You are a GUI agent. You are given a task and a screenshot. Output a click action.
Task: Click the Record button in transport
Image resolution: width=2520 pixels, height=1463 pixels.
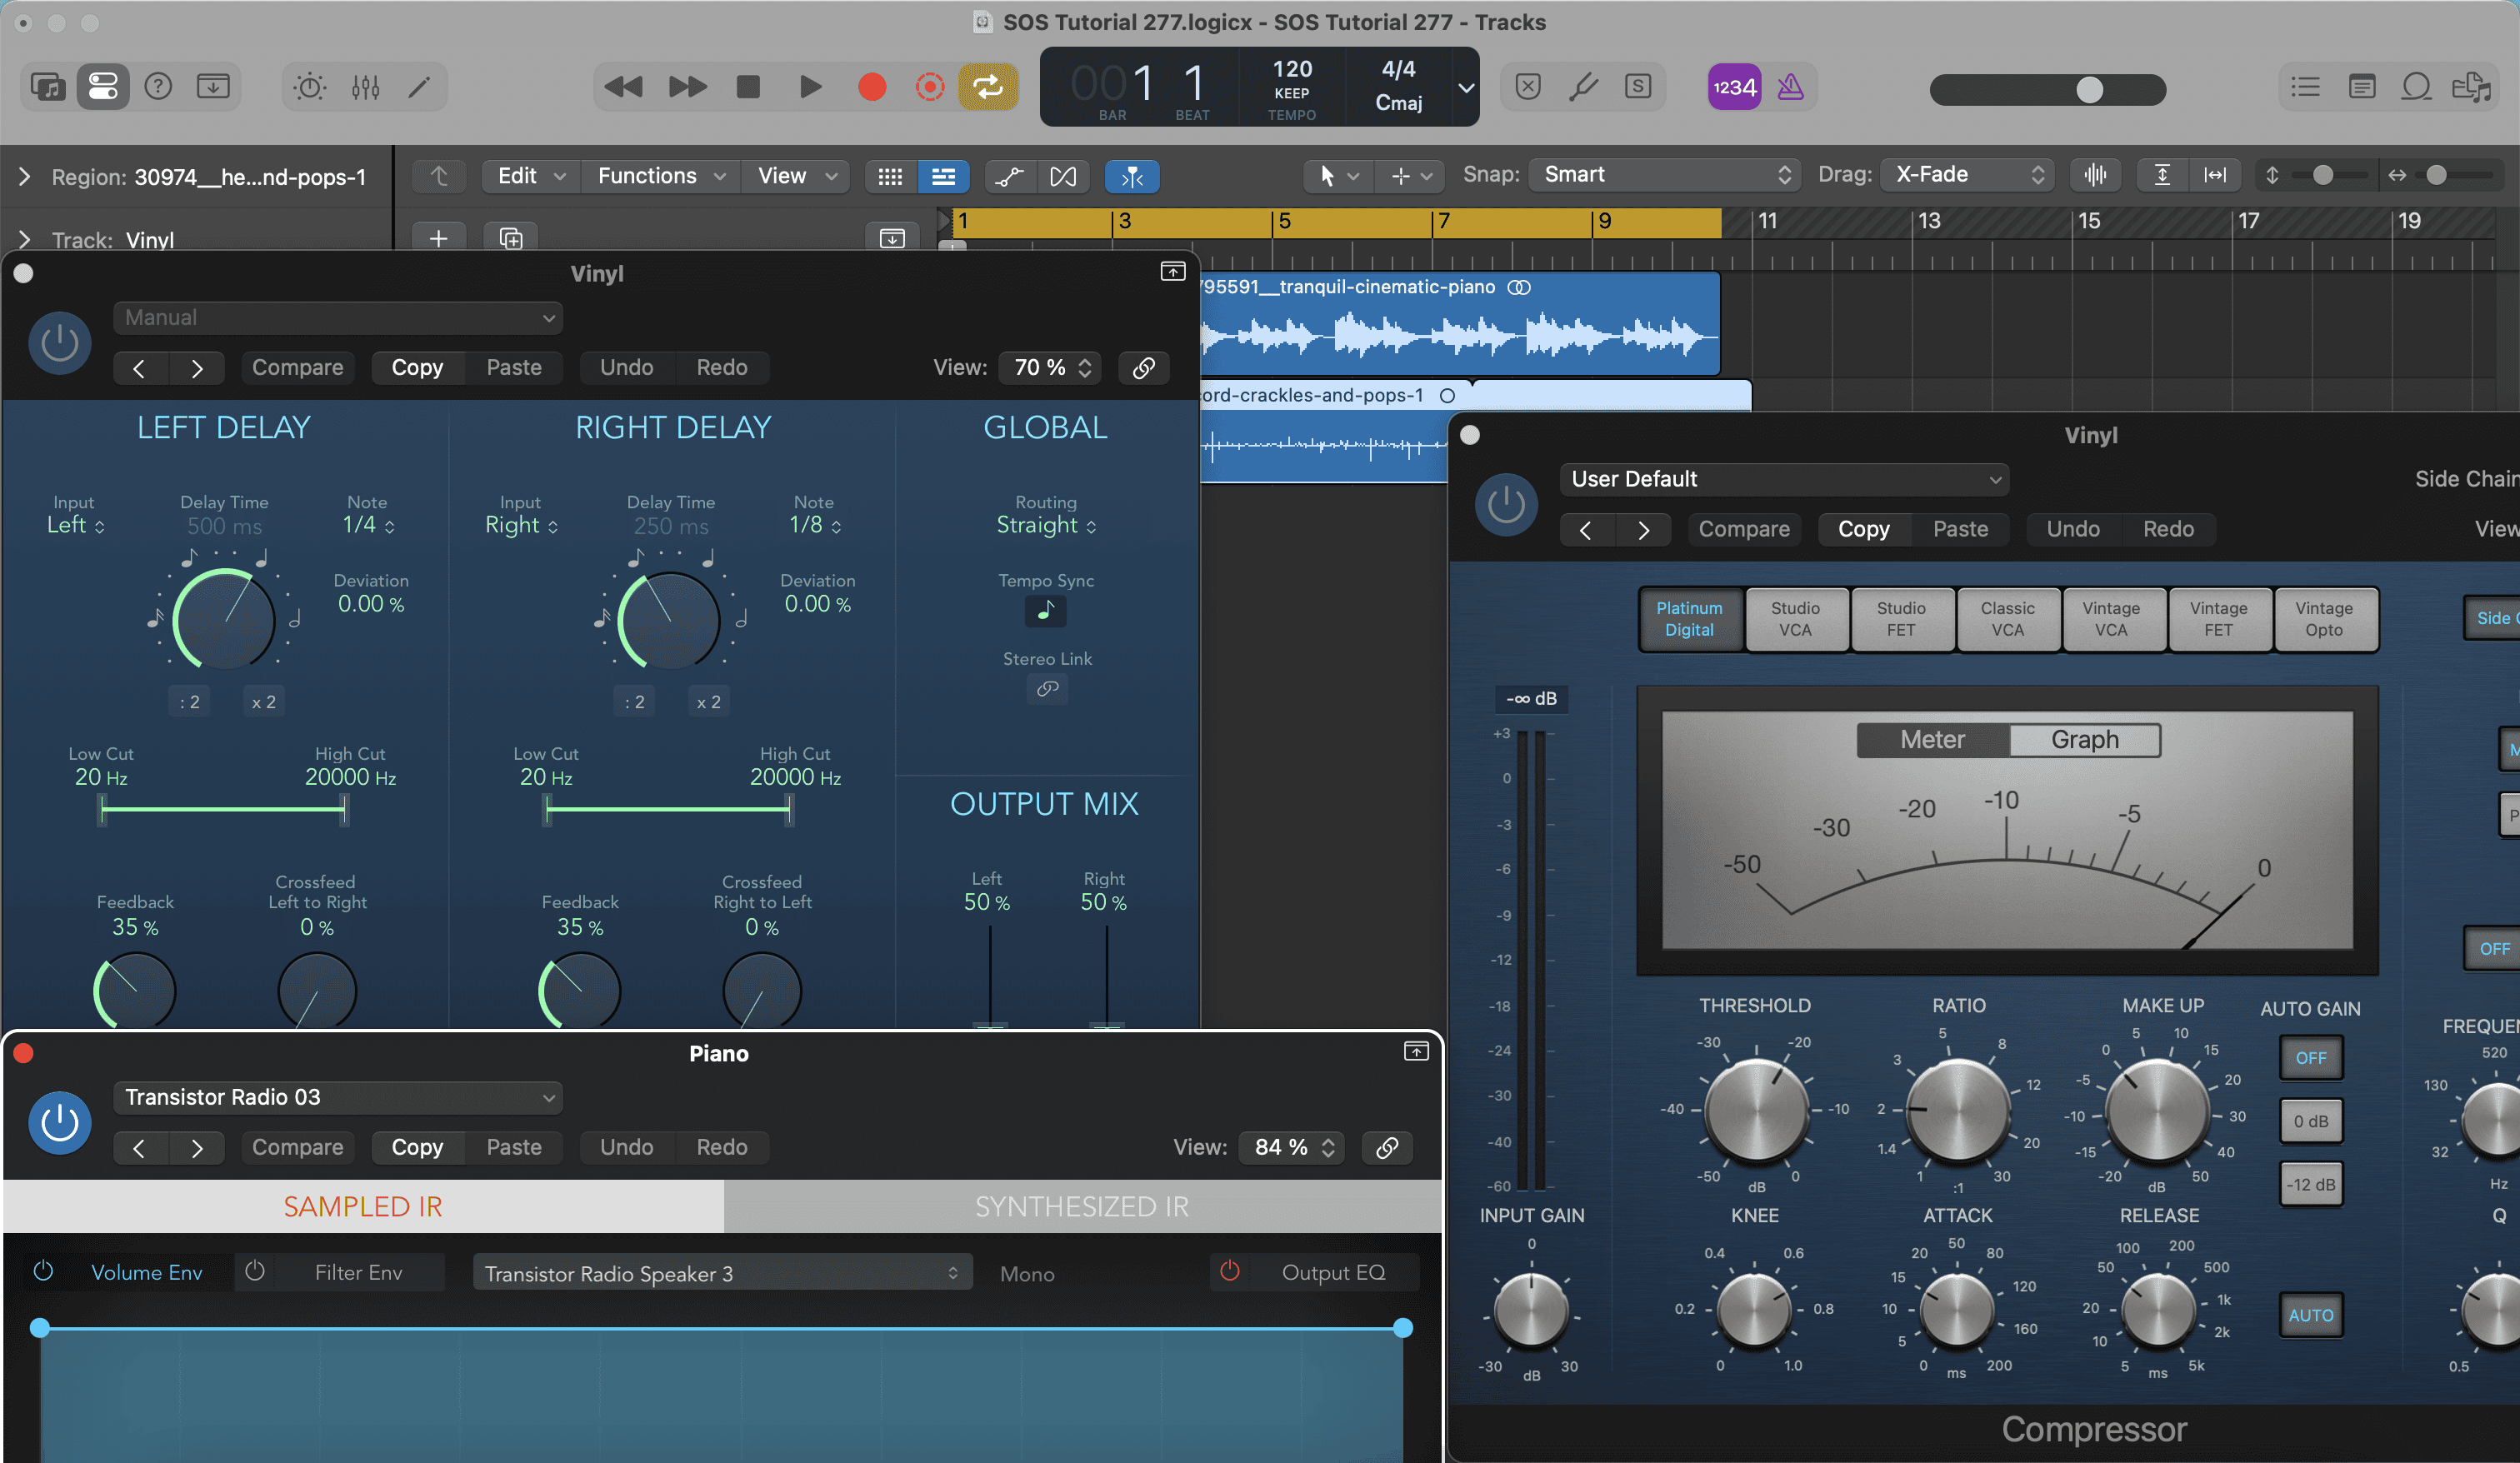click(x=872, y=87)
